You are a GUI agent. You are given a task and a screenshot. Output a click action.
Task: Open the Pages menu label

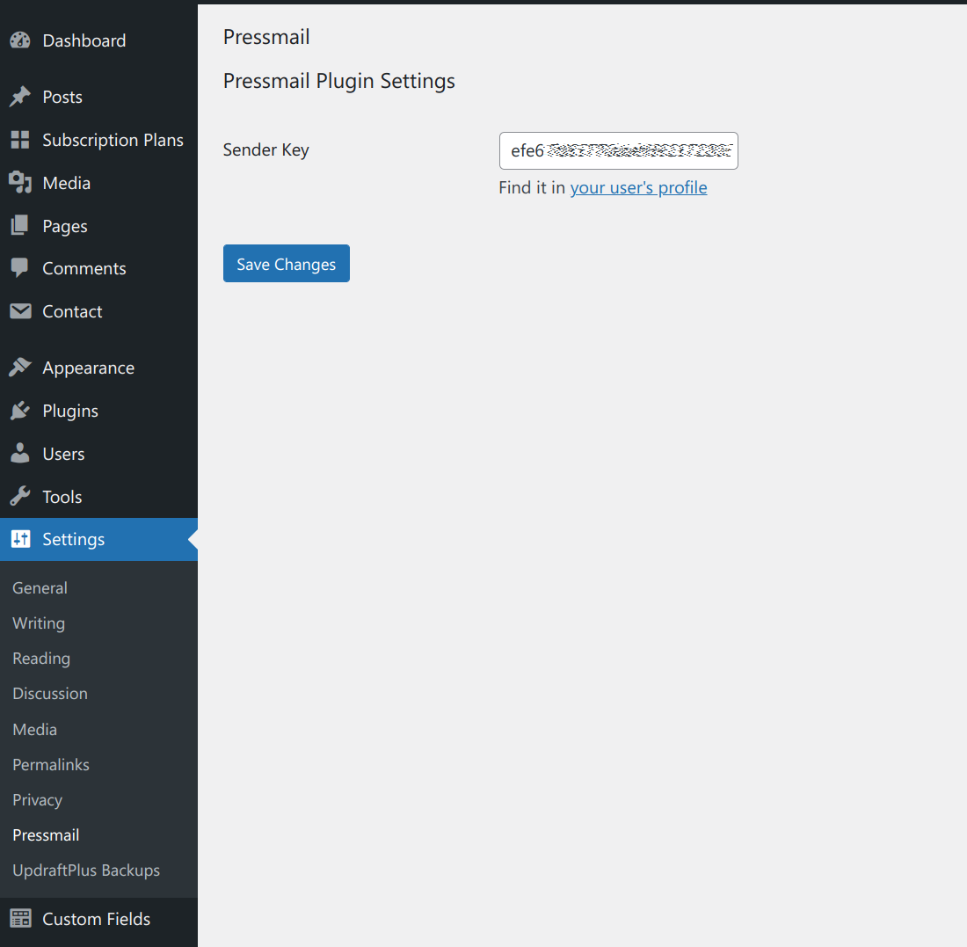(65, 226)
